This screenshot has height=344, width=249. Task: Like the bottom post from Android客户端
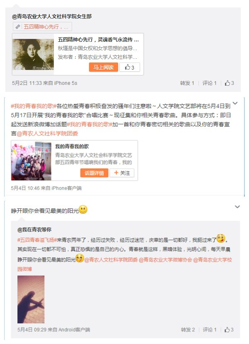tap(229, 330)
